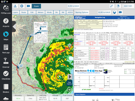
Task: Open NavLogs from the sidebar
Action: [6, 49]
